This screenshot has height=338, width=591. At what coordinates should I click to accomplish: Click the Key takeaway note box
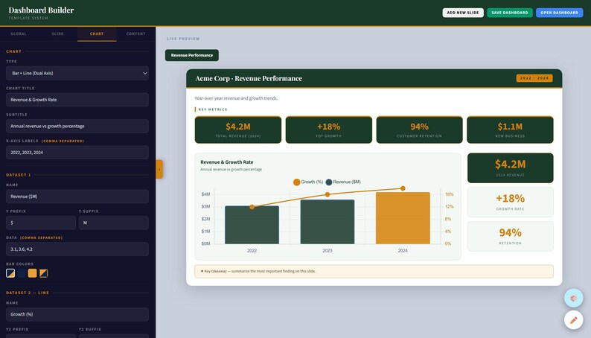tap(374, 271)
